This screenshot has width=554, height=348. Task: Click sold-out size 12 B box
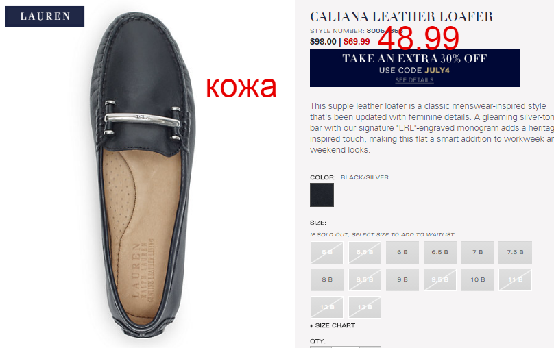327,307
